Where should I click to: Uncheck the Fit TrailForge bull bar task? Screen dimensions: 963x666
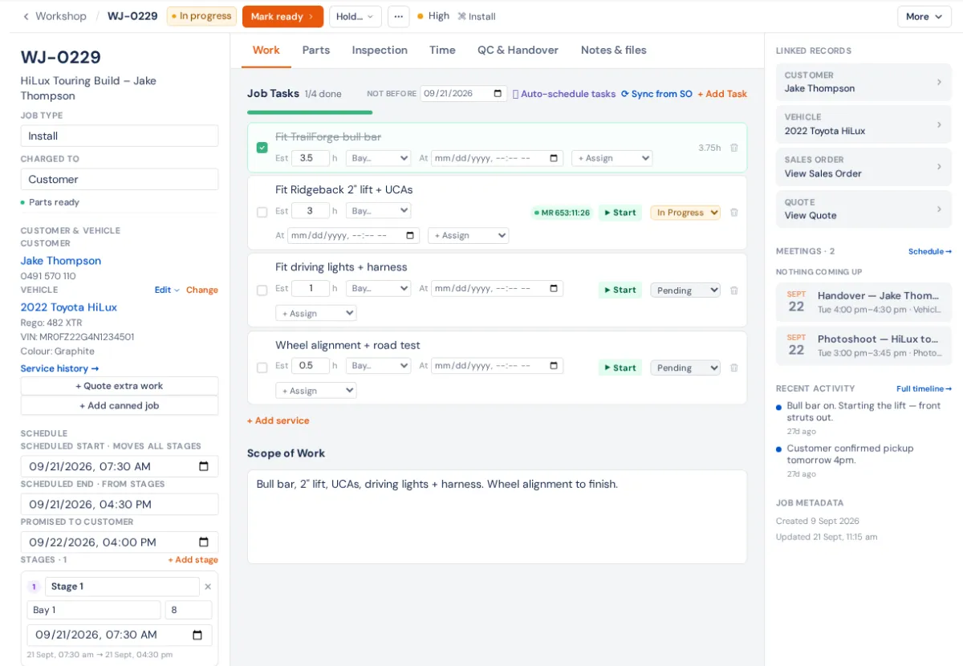tap(262, 148)
